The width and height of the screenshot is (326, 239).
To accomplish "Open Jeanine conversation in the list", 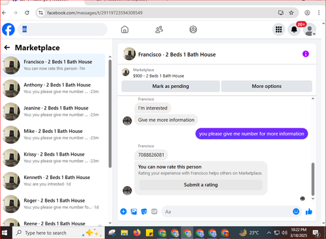I will point(53,111).
